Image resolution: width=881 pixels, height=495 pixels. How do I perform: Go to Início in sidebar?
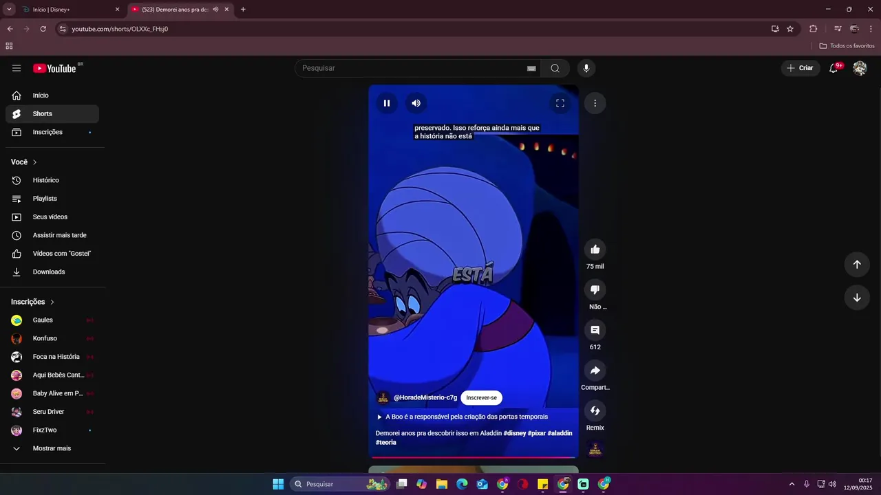52,96
